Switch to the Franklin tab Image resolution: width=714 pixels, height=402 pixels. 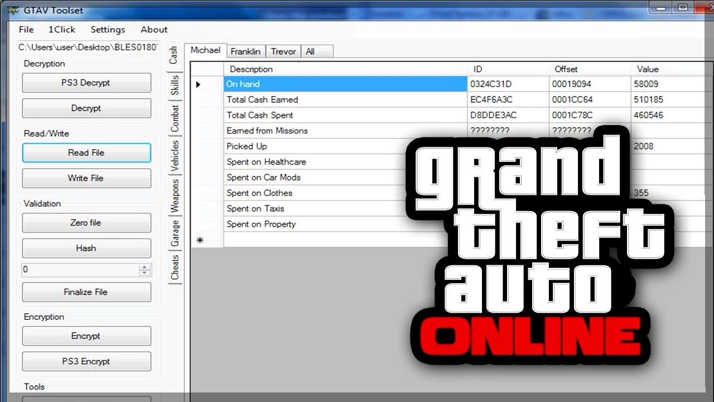pyautogui.click(x=245, y=51)
